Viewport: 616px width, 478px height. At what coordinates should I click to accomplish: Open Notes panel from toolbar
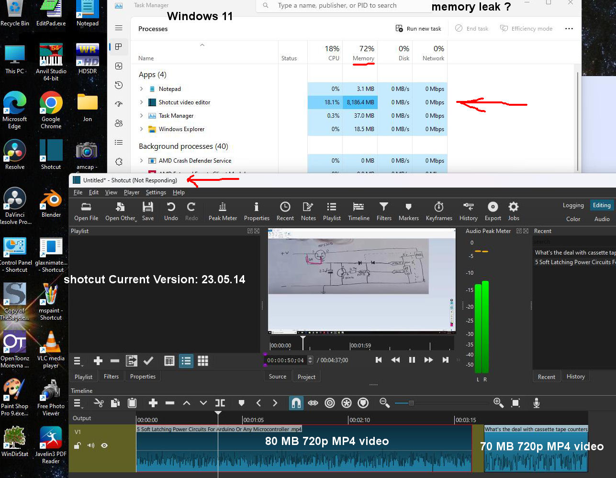coord(308,211)
